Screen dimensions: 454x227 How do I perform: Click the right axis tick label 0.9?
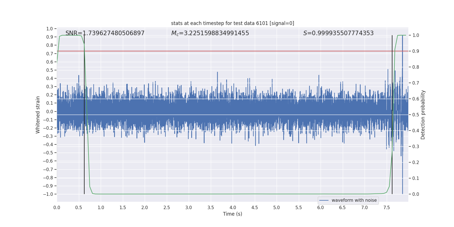tap(416, 51)
